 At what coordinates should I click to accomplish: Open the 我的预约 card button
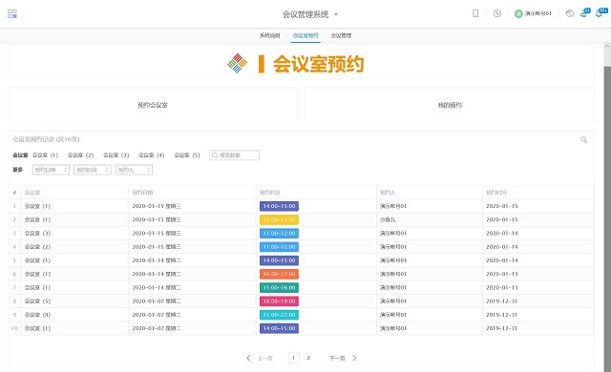(x=450, y=105)
